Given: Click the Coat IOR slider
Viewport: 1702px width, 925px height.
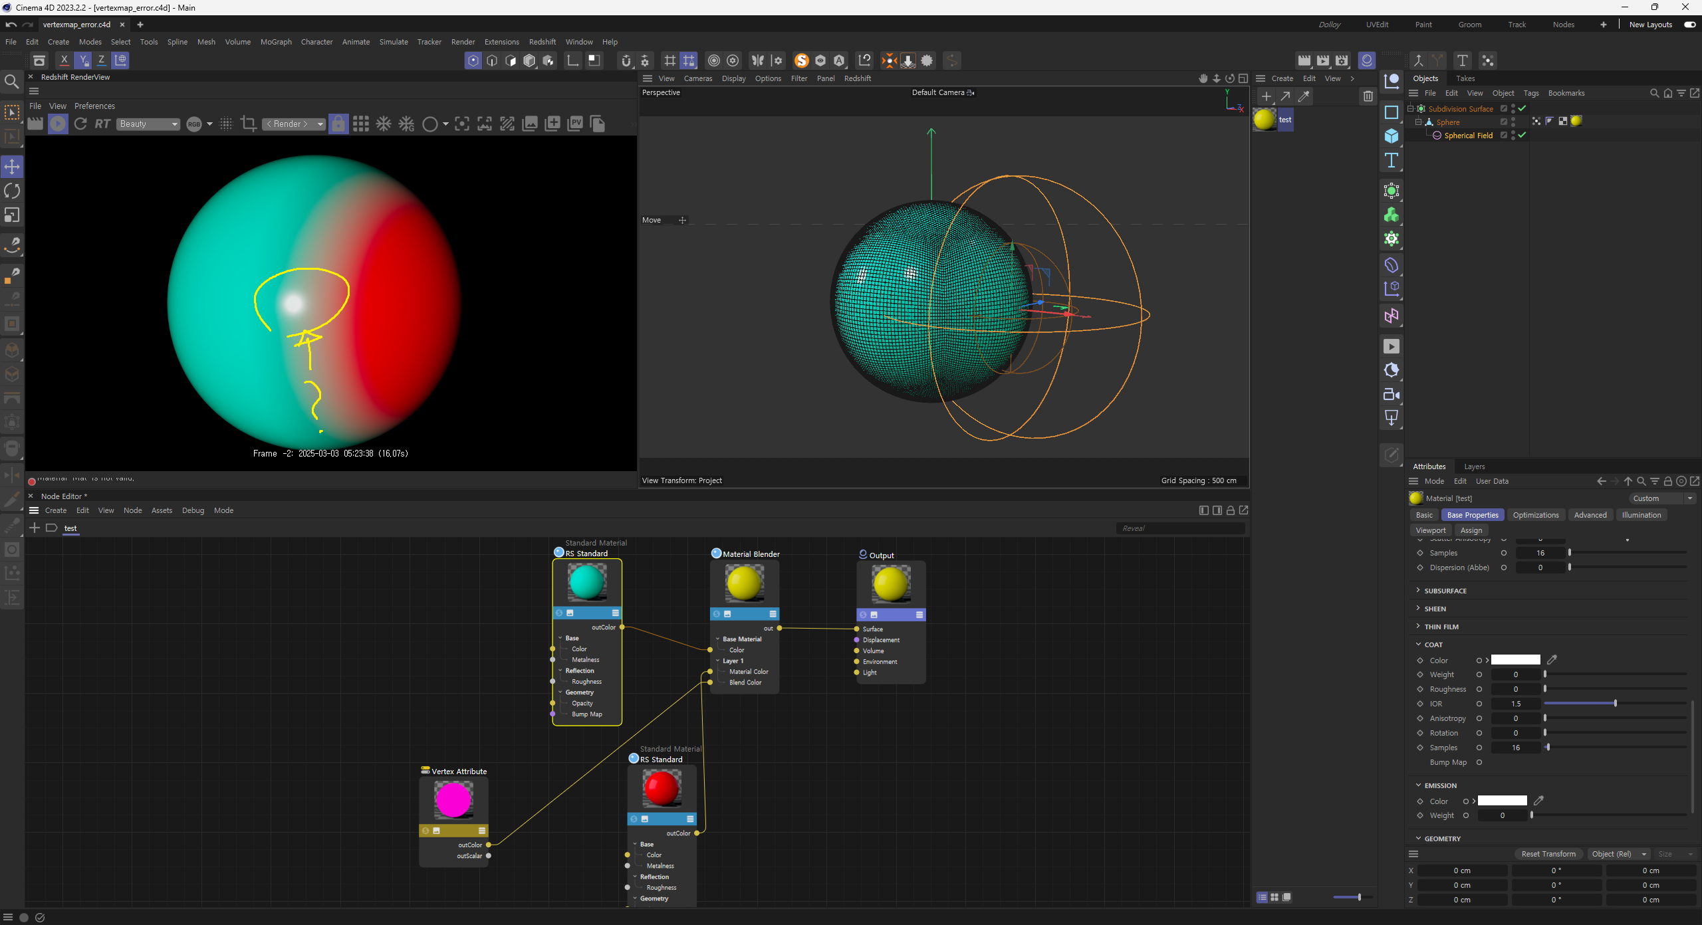Looking at the screenshot, I should (x=1615, y=704).
